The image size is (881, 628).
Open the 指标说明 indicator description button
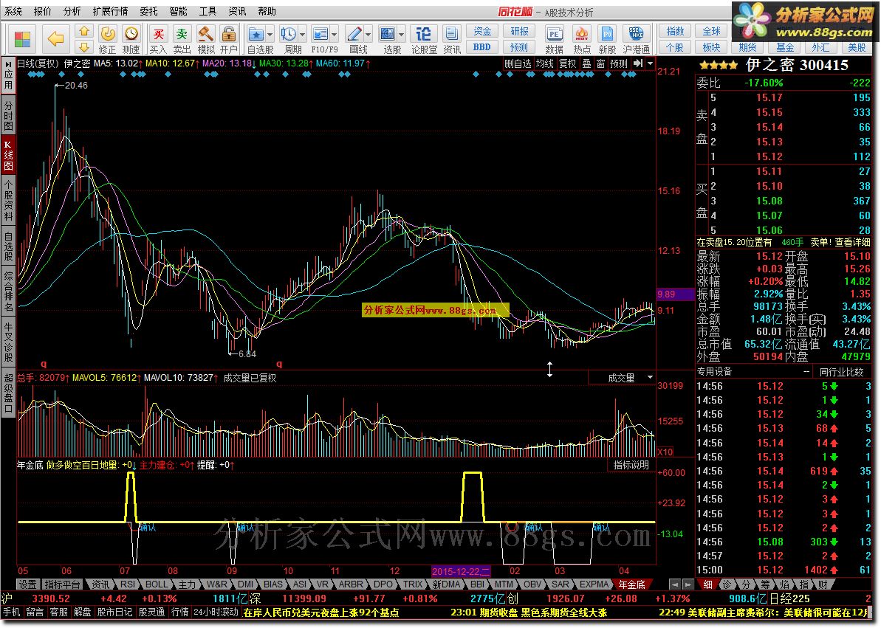tap(631, 465)
